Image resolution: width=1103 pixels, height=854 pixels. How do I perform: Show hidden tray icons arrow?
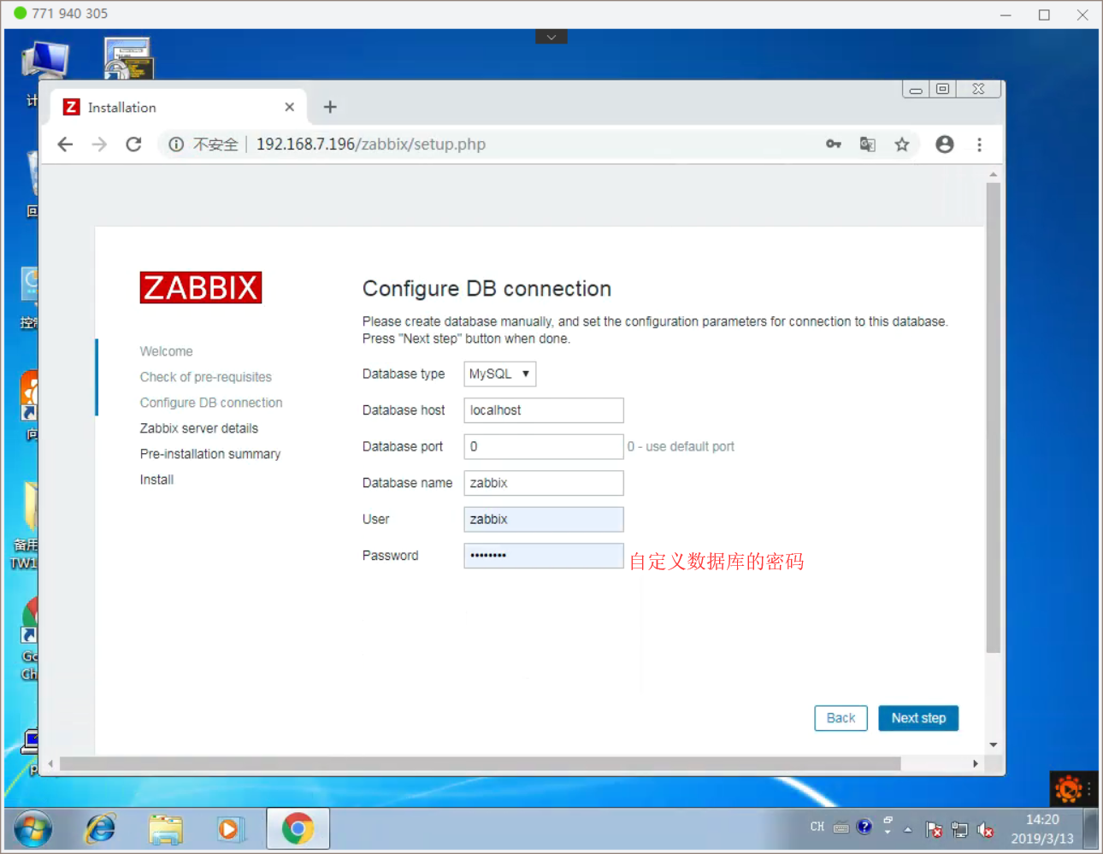tap(908, 829)
